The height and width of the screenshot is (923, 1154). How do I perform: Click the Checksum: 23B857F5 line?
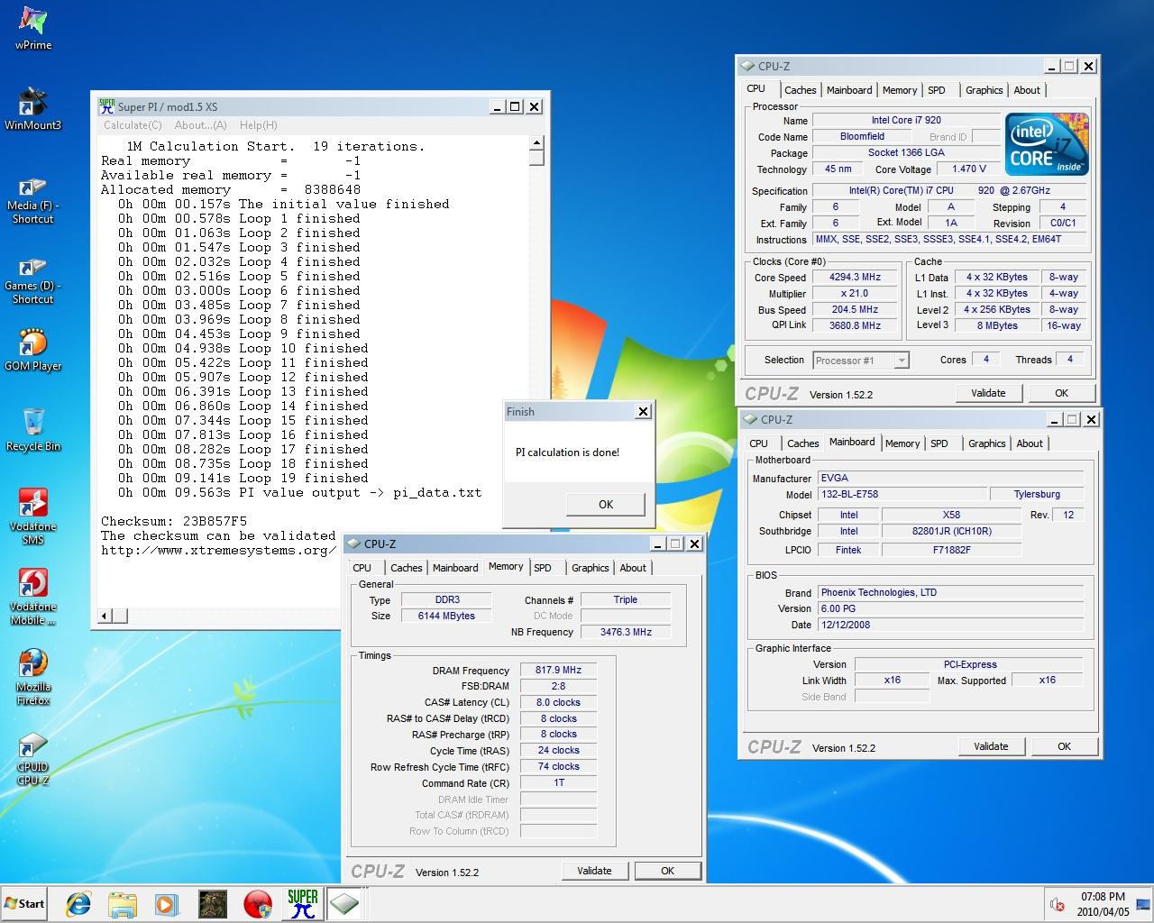[174, 521]
